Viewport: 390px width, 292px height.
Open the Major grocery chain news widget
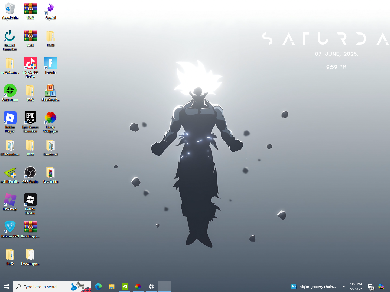313,287
